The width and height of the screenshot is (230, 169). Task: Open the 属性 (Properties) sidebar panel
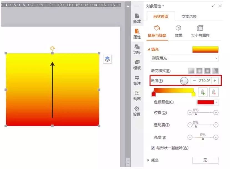[137, 34]
